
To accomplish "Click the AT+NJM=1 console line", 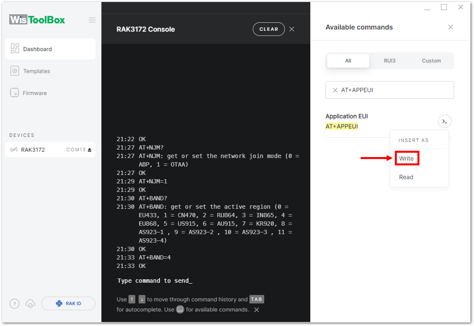I will [153, 181].
